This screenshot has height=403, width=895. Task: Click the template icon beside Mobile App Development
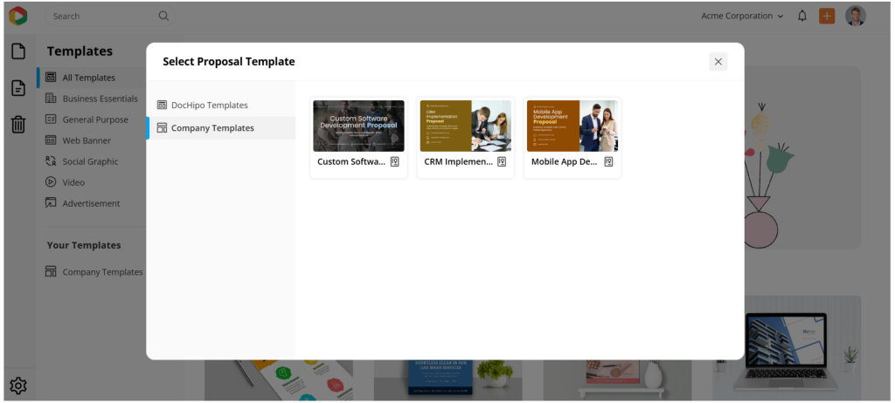pos(608,162)
